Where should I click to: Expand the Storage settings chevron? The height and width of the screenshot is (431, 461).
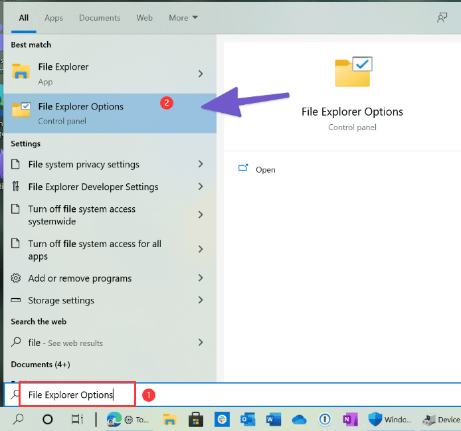[x=201, y=300]
